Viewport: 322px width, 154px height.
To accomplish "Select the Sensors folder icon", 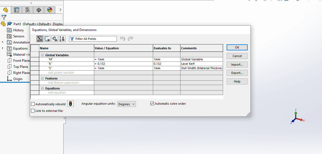I will (x=9, y=36).
